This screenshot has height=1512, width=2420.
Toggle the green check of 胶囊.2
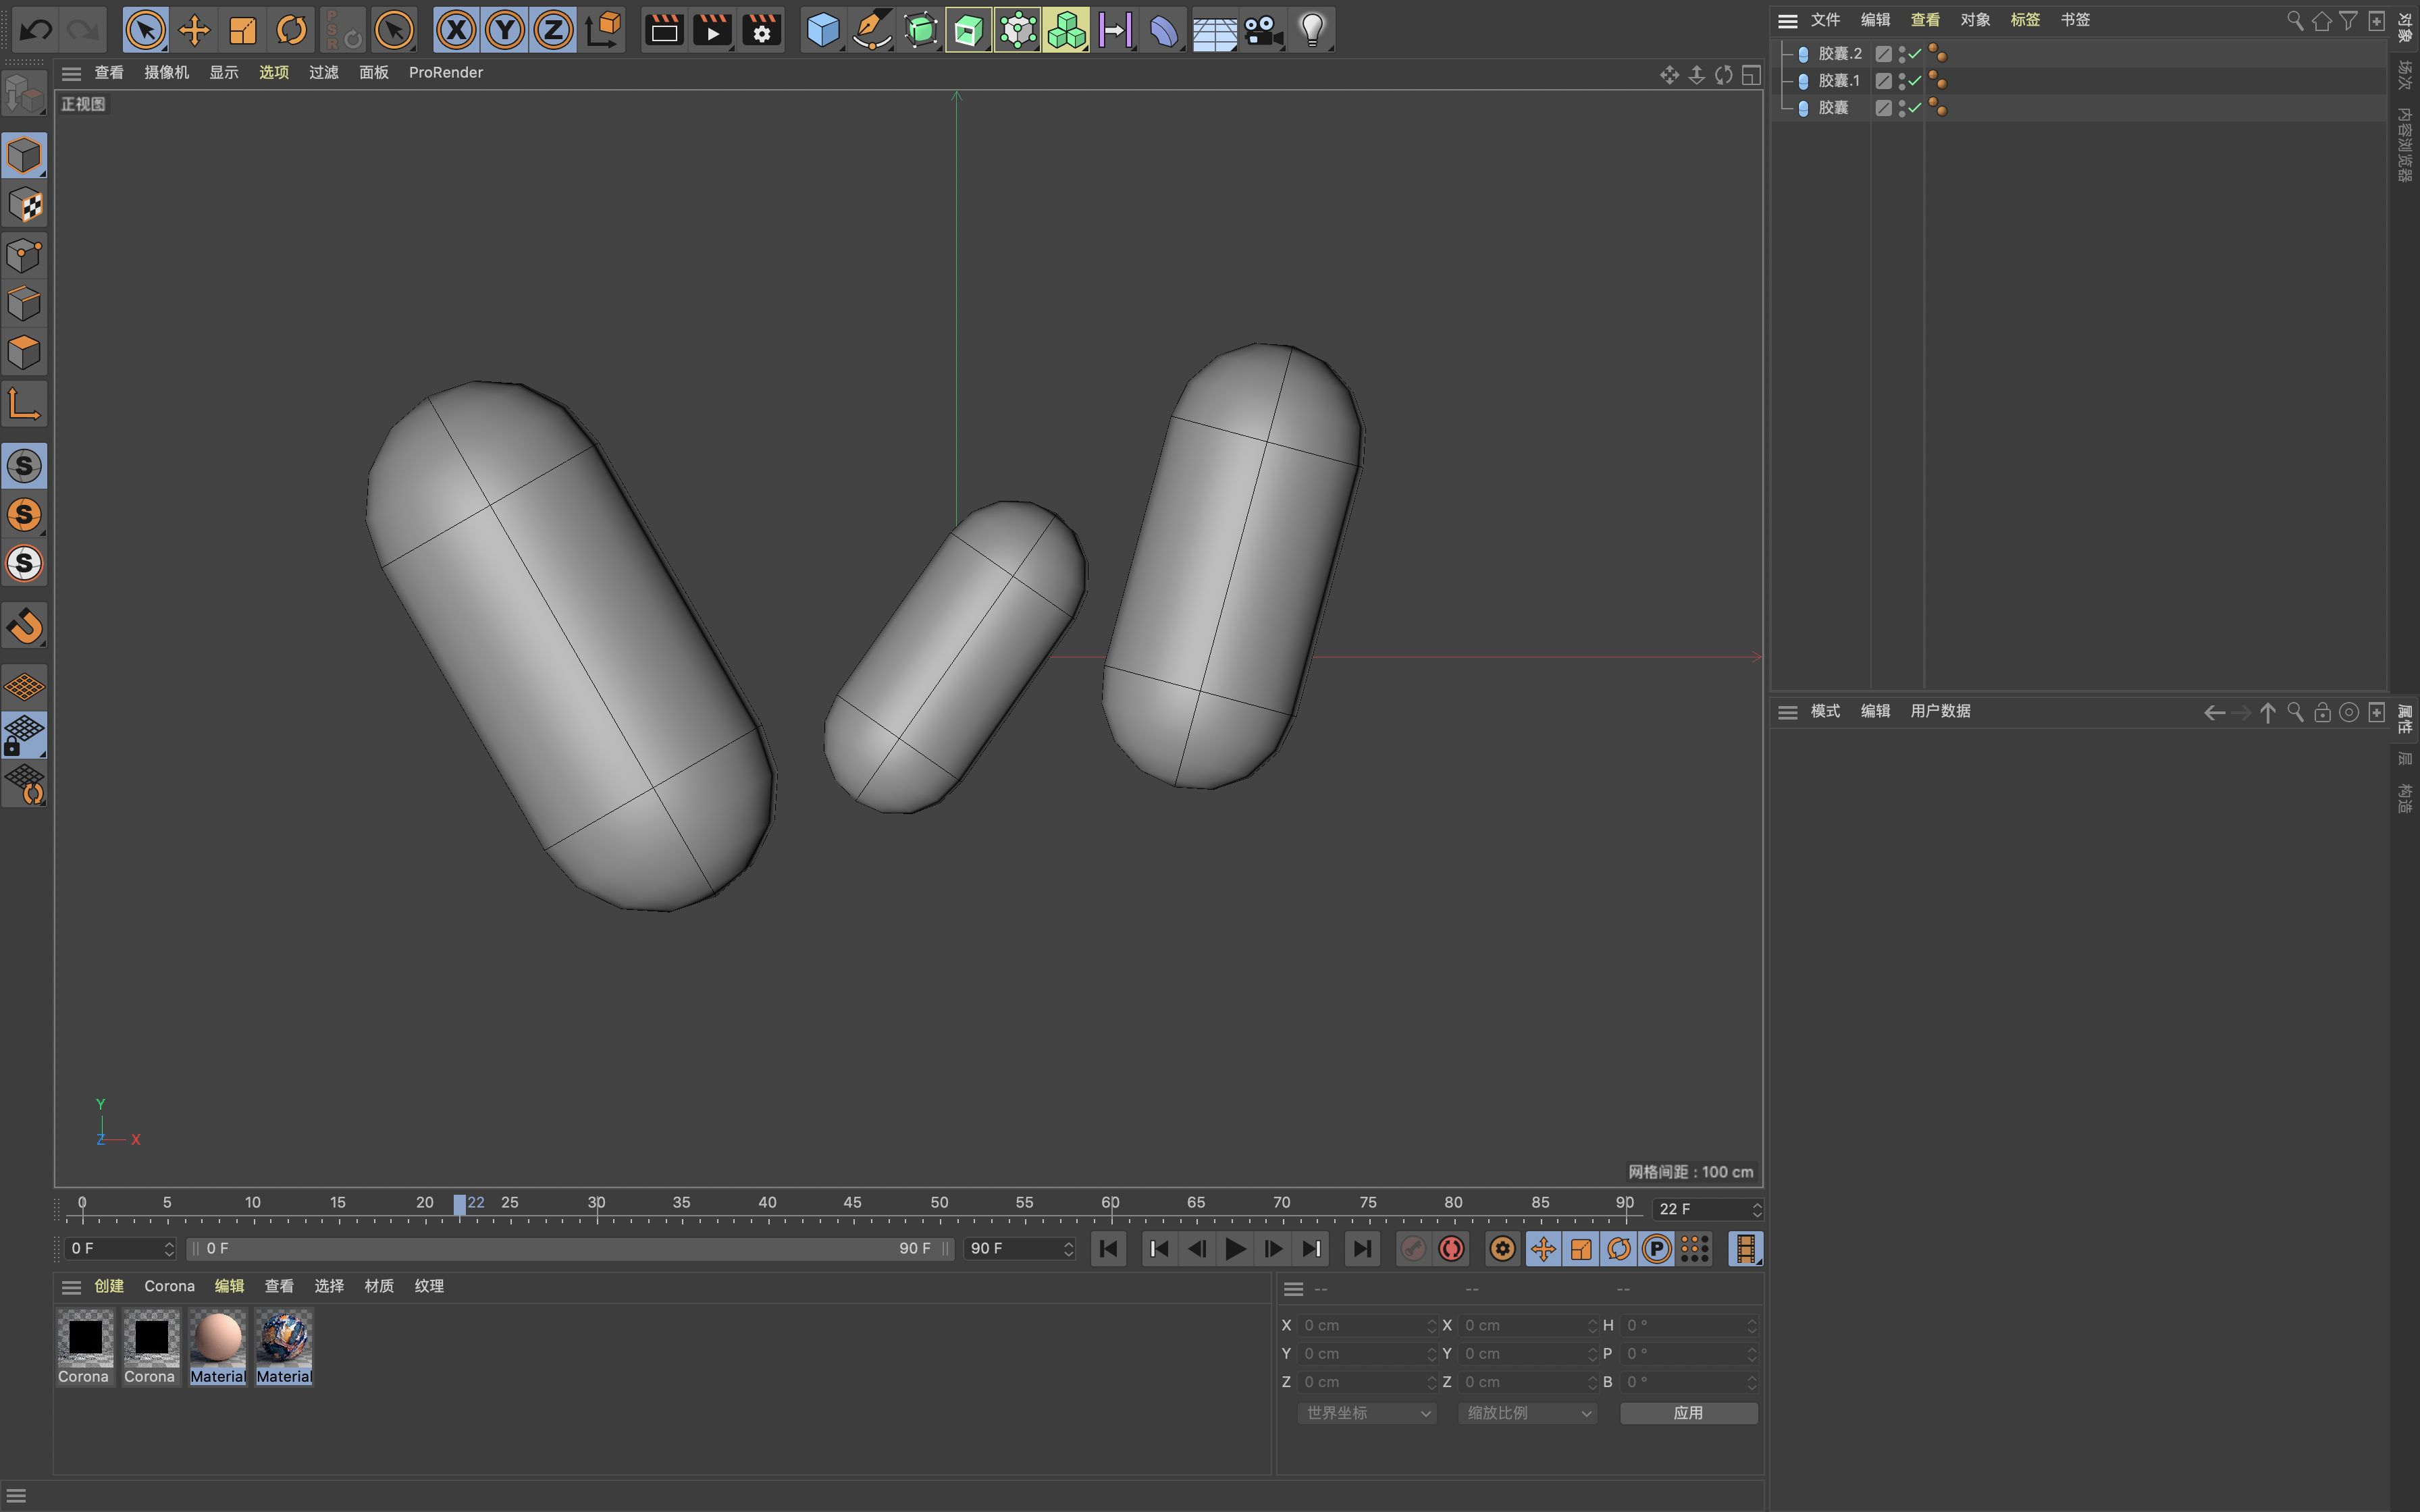[x=1915, y=53]
